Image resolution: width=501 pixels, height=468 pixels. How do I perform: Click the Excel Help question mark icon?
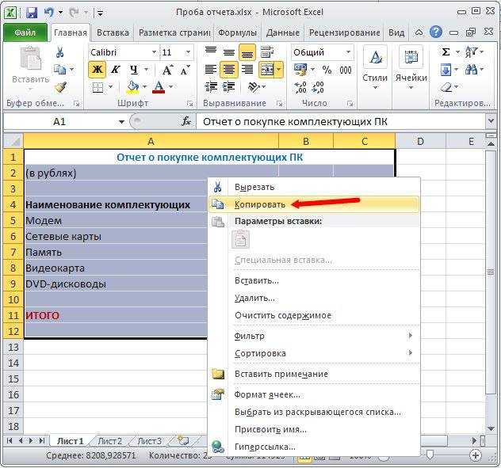[x=436, y=32]
